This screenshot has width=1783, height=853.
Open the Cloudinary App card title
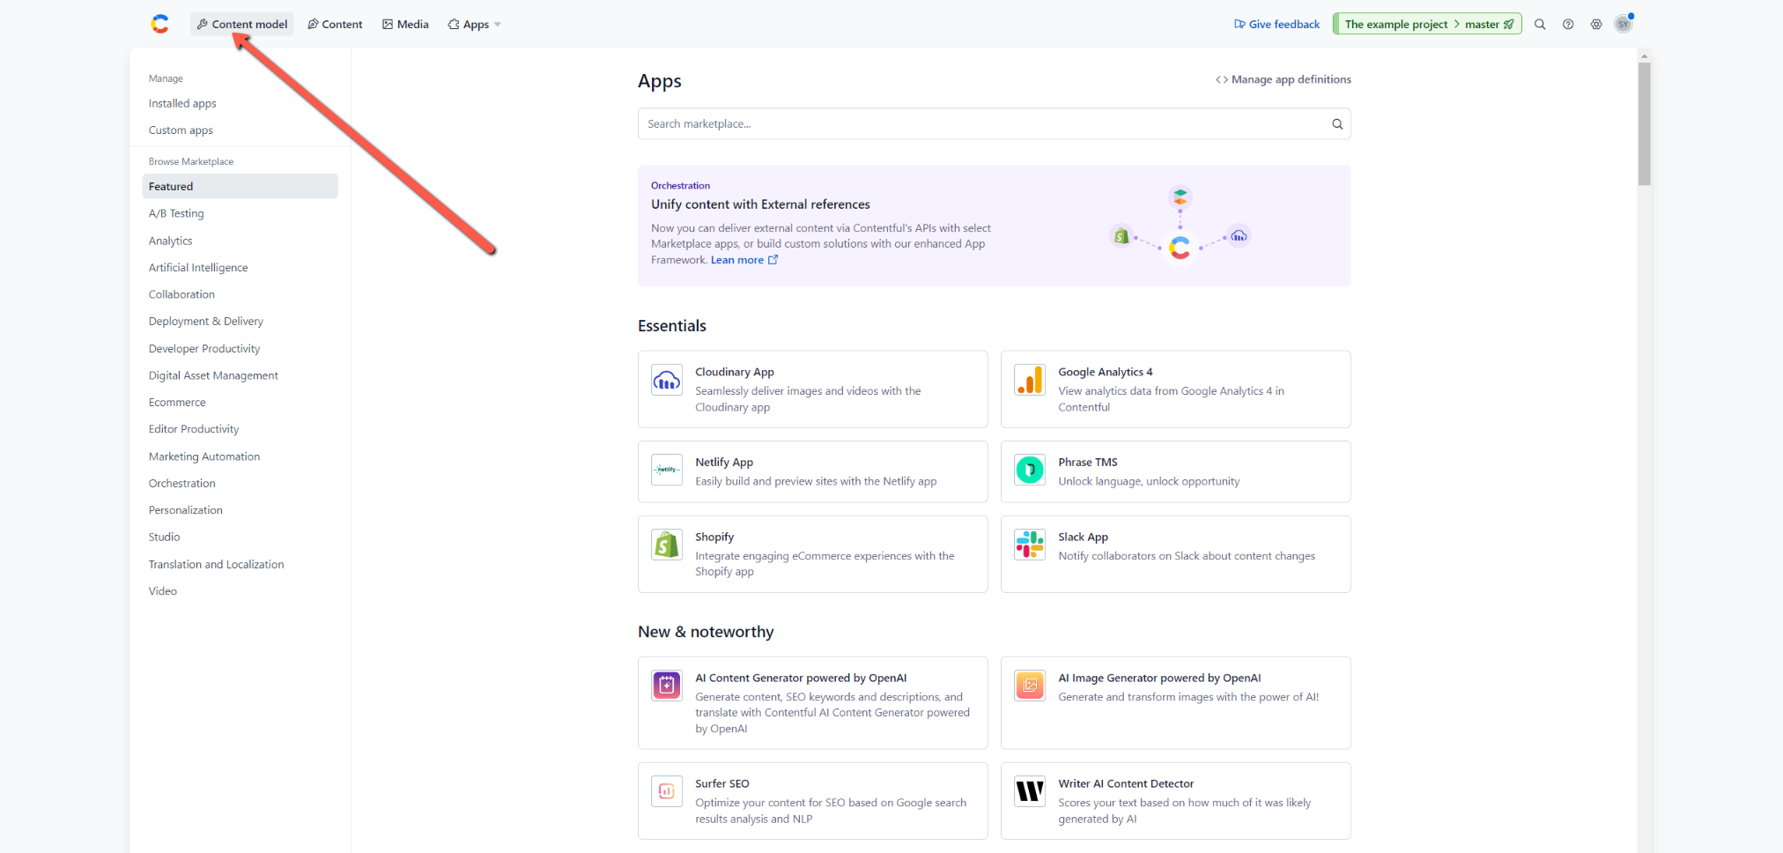[x=734, y=372]
